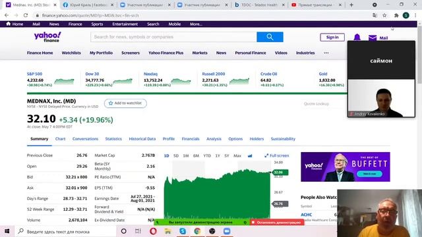Open the Conversations tab

pos(85,139)
